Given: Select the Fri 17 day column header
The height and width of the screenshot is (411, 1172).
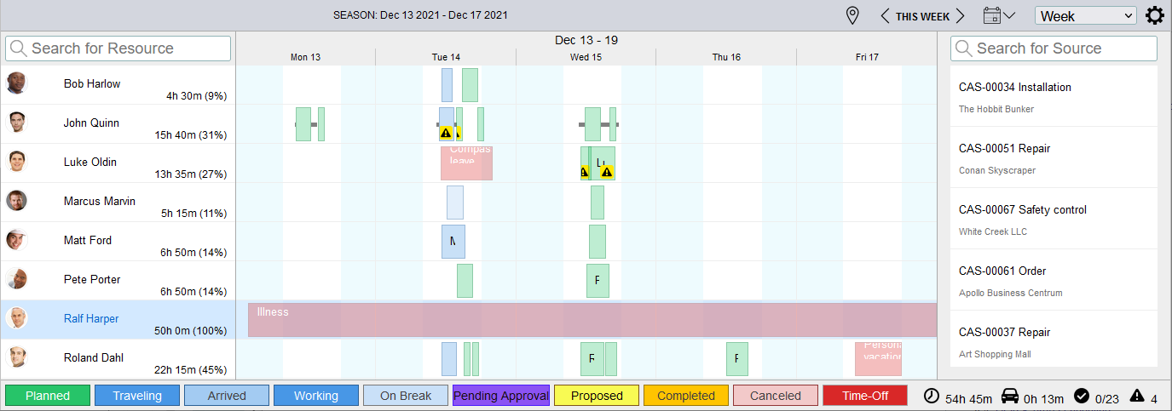Looking at the screenshot, I should point(867,57).
